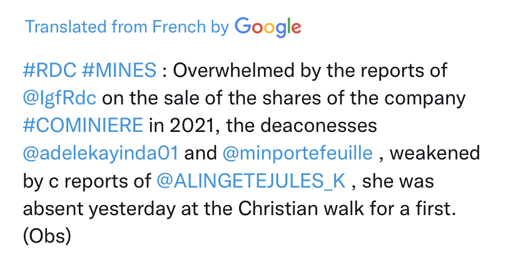Visit the @ALINGETEJULES_K profile mention
Viewport: 518px width, 267px height.
pyautogui.click(x=251, y=181)
